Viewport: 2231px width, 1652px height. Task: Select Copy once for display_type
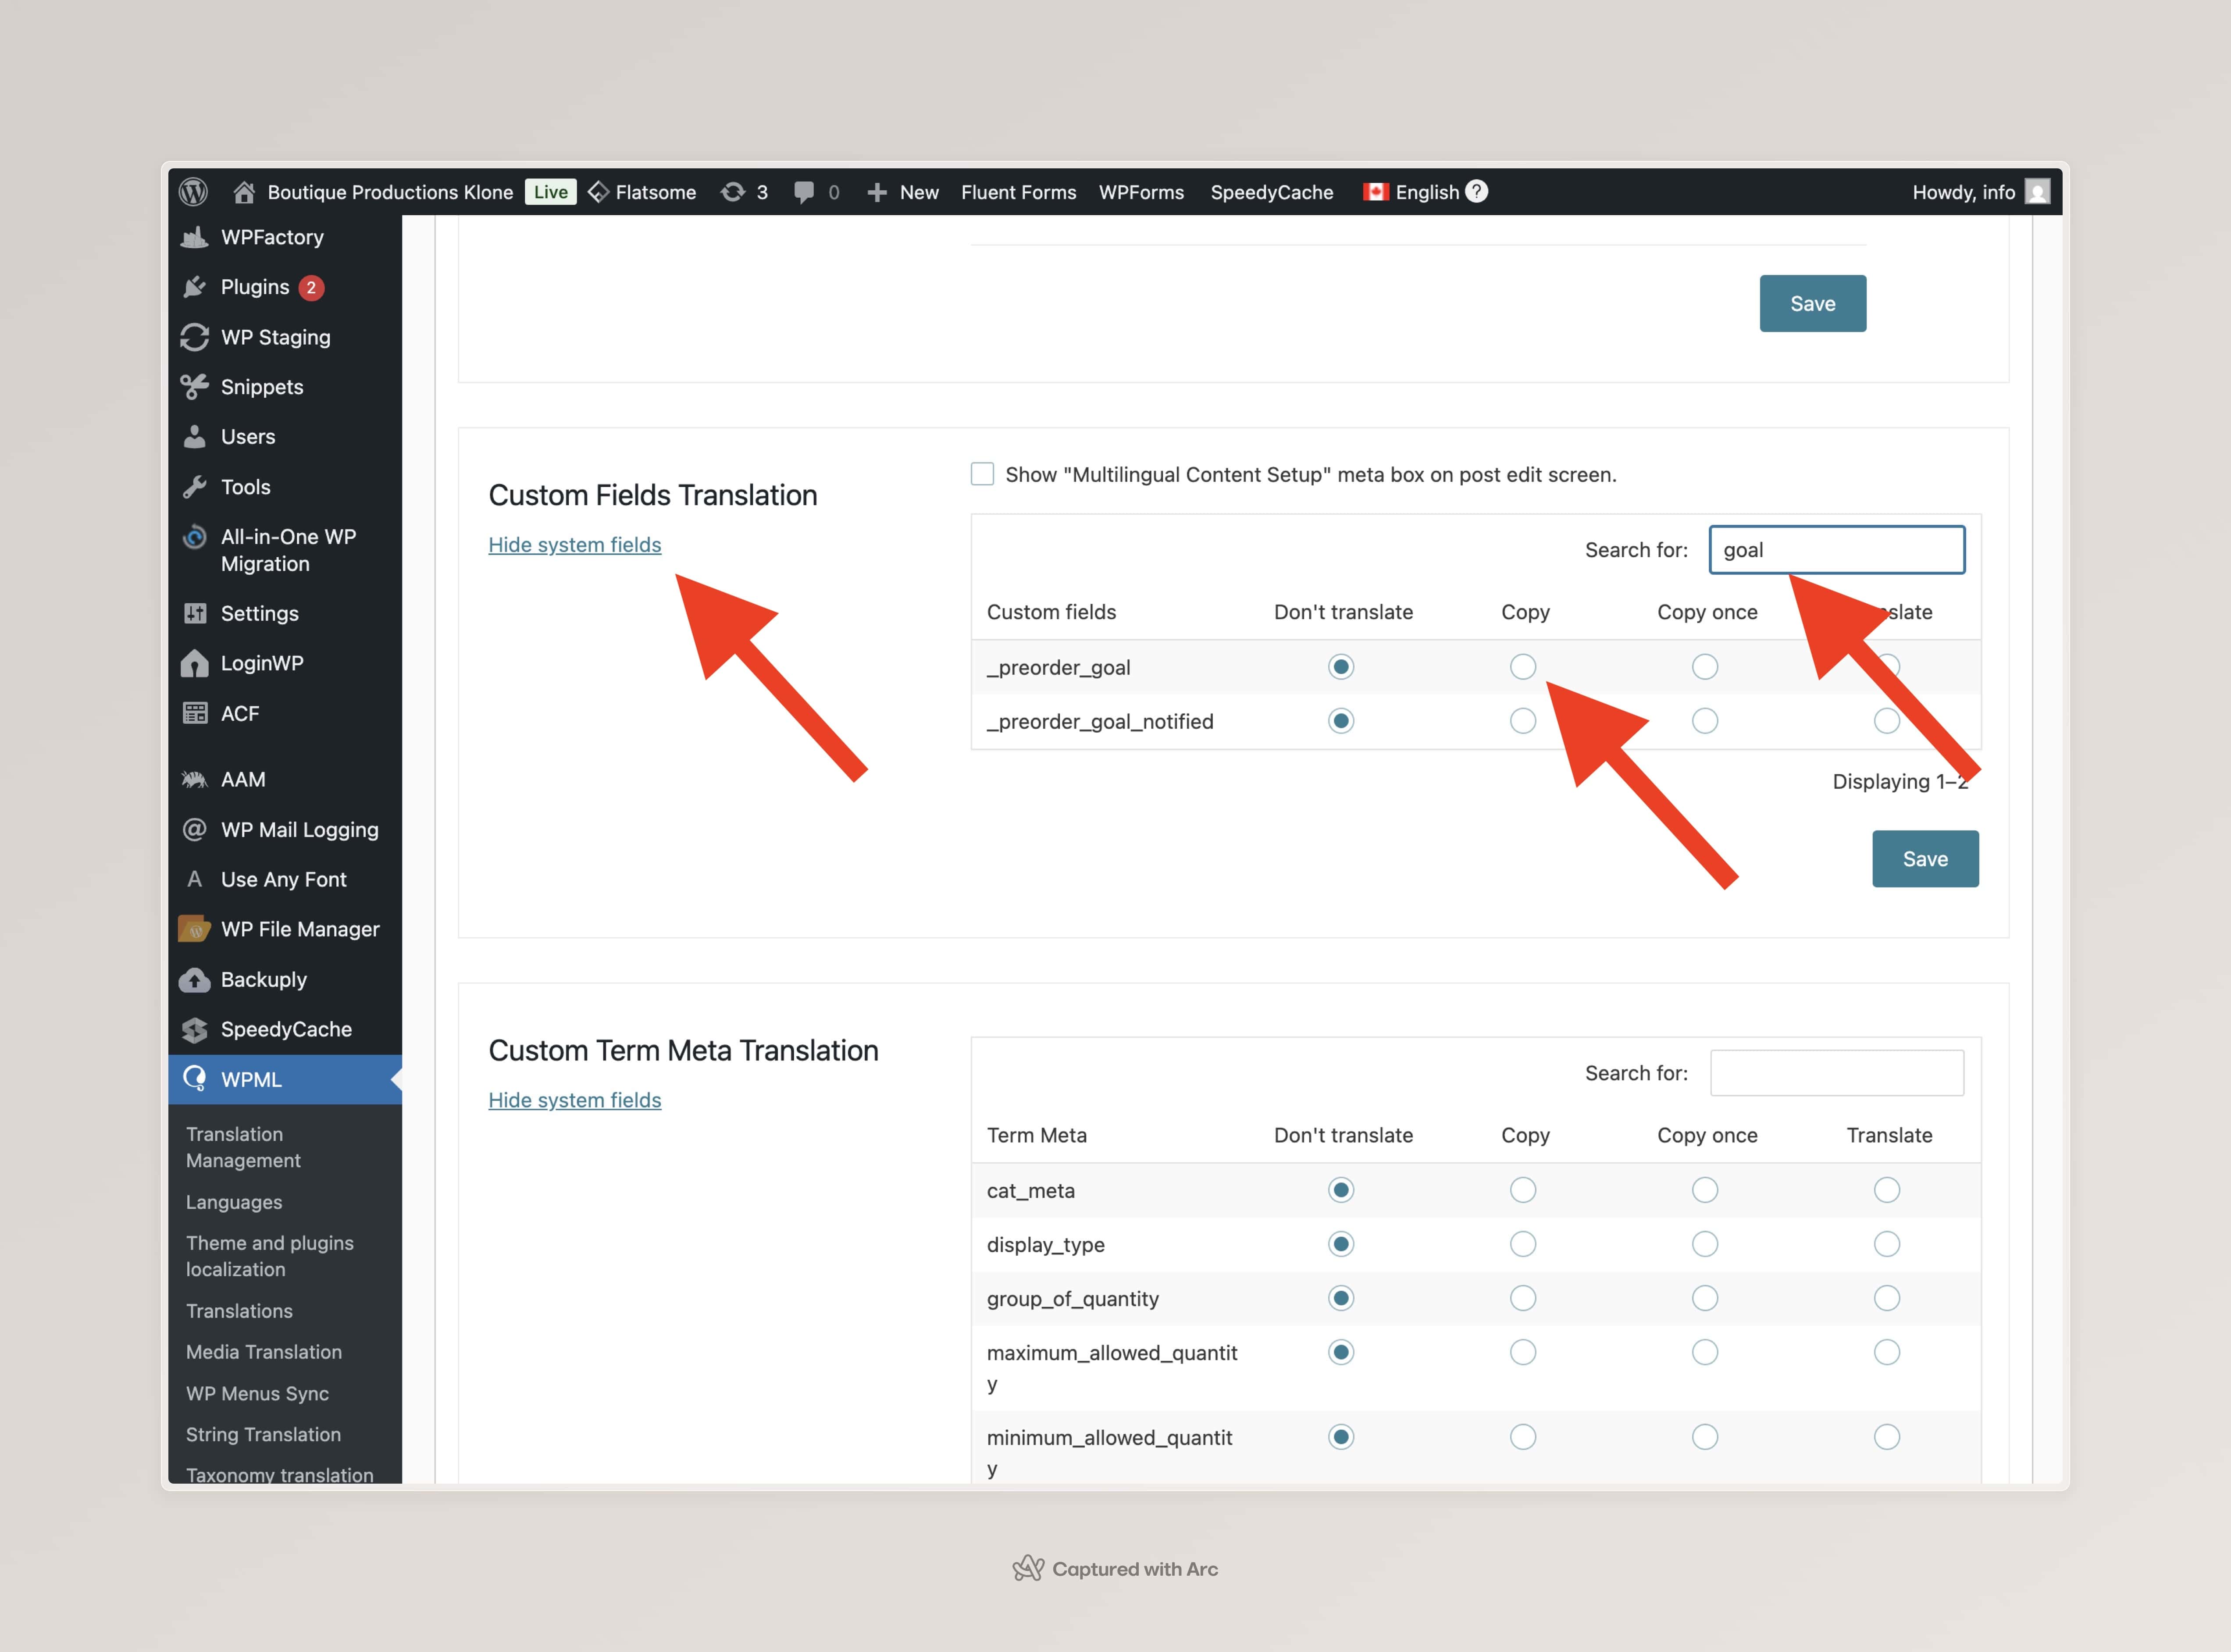pyautogui.click(x=1705, y=1244)
